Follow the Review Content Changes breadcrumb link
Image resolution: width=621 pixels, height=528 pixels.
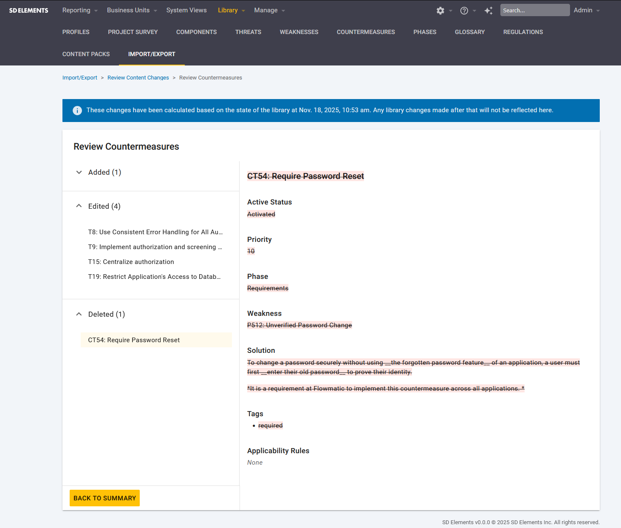pos(138,78)
